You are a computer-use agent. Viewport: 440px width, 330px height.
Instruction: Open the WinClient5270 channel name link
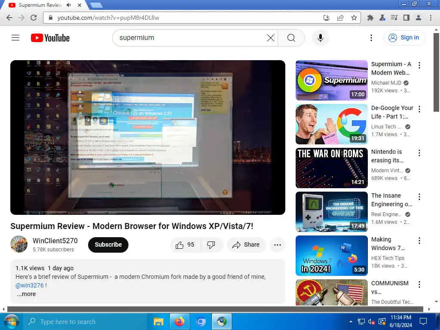[x=55, y=241]
